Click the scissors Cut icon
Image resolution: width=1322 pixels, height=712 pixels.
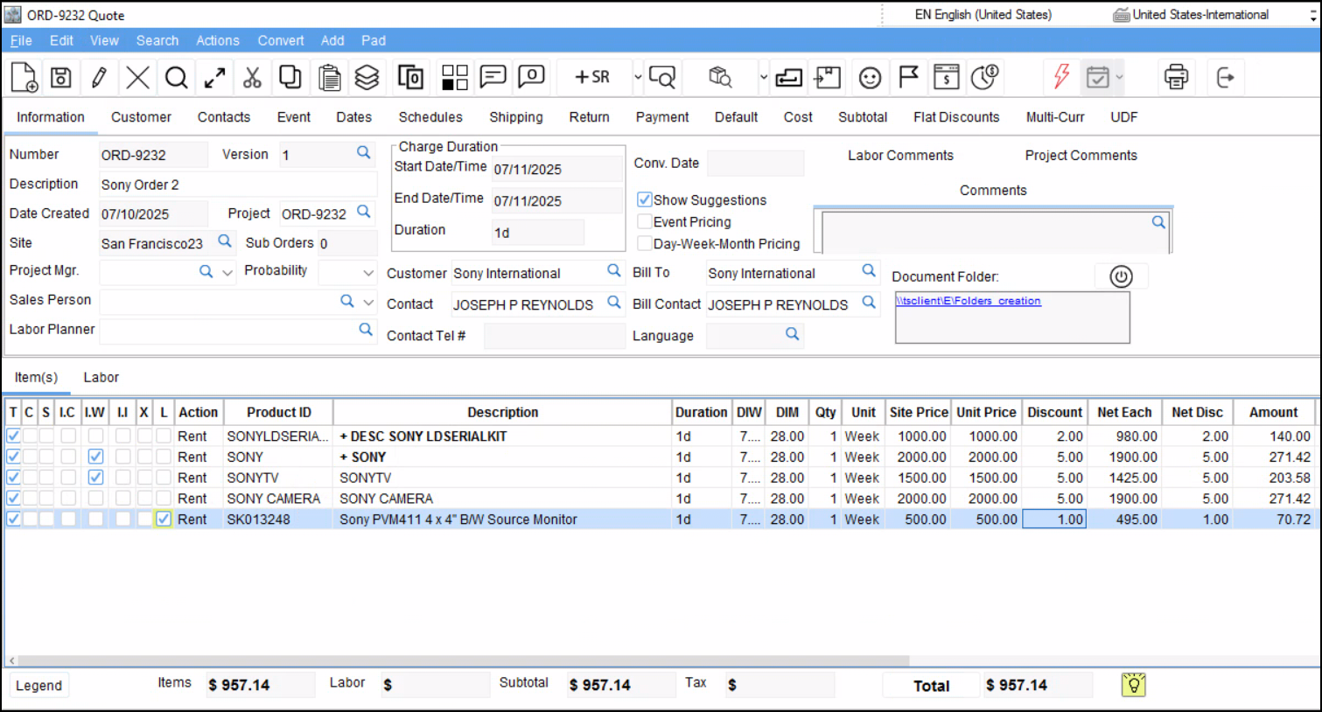point(252,78)
